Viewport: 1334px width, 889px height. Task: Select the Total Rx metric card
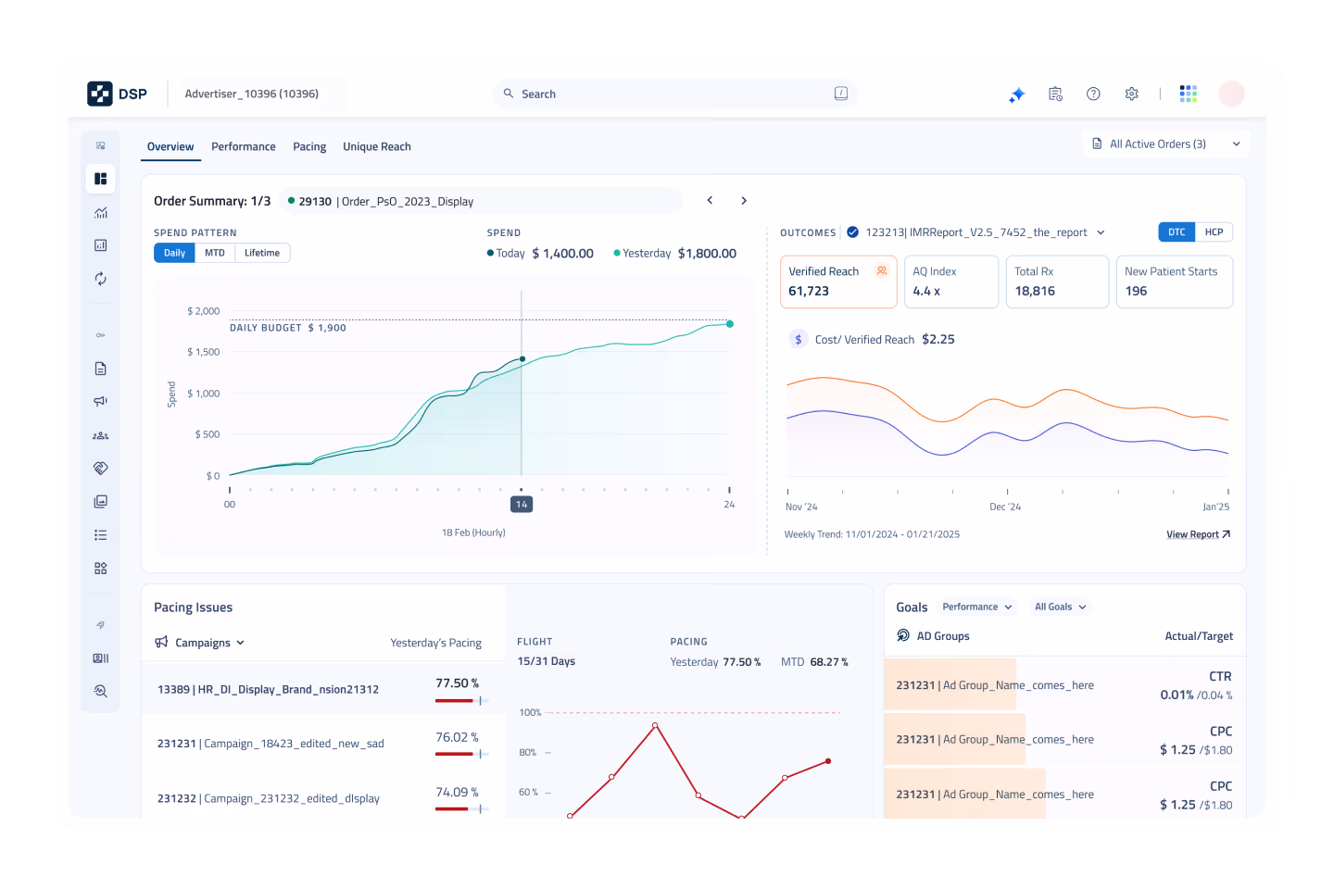click(1057, 282)
